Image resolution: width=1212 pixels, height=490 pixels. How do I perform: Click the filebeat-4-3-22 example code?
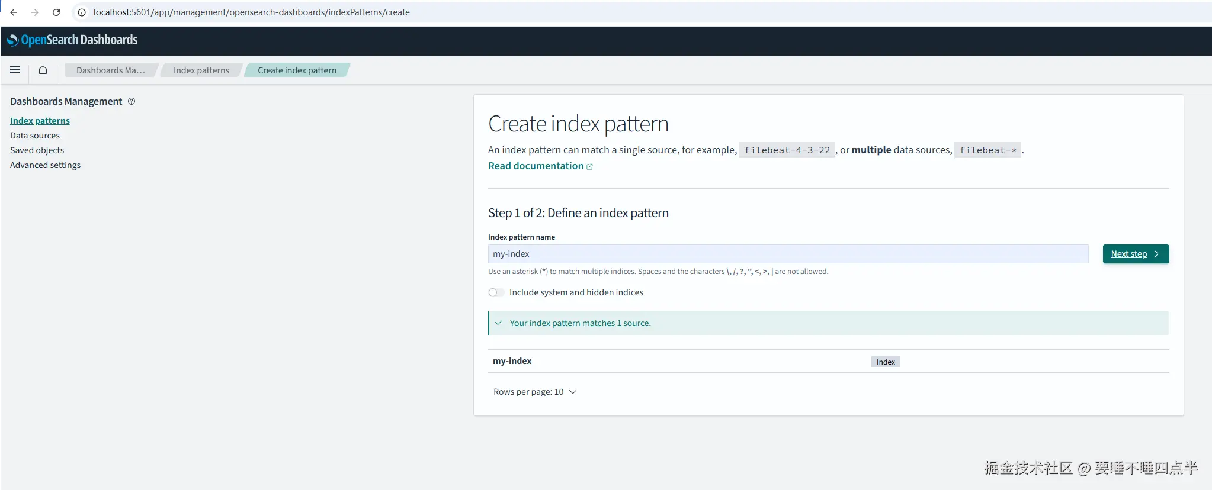click(787, 150)
